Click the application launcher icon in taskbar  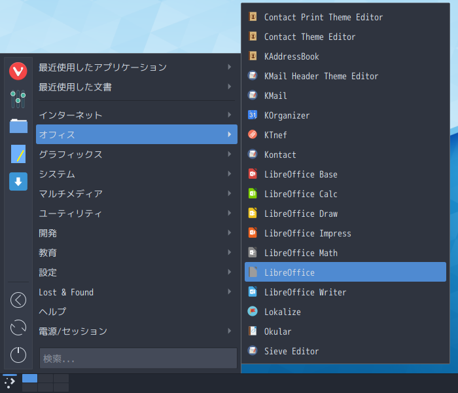(x=10, y=382)
